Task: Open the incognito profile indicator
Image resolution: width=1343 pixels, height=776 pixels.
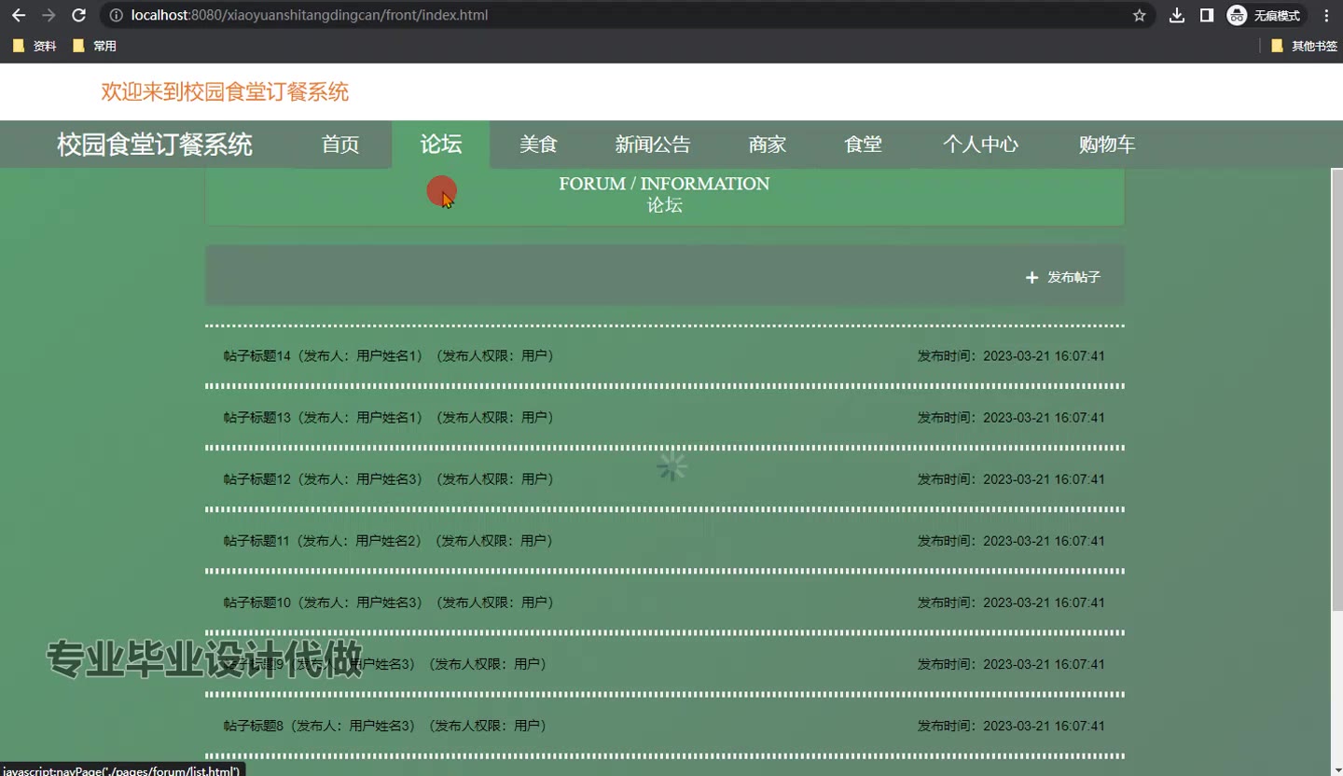Action: [1265, 15]
